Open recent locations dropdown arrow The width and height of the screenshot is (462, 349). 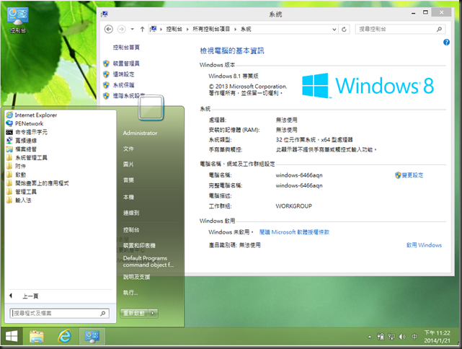133,29
